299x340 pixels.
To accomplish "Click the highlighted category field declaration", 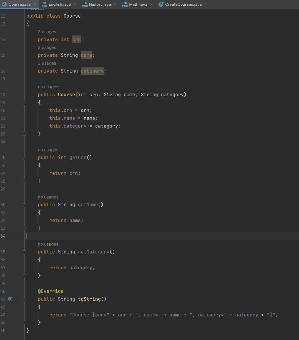I will click(92, 71).
